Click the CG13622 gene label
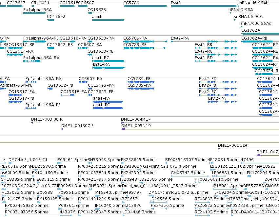 click(56, 16)
